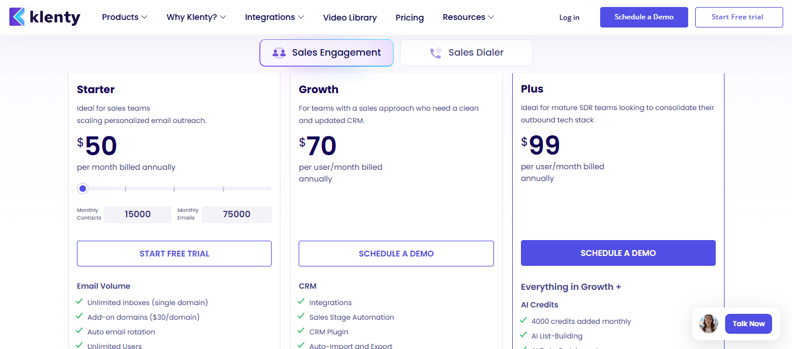Click SCHEDULE A DEMO under Growth plan
792x349 pixels.
[396, 254]
